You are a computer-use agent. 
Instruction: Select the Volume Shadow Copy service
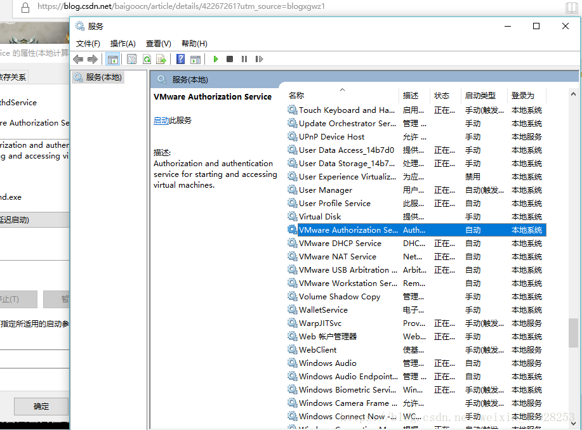click(x=416, y=297)
